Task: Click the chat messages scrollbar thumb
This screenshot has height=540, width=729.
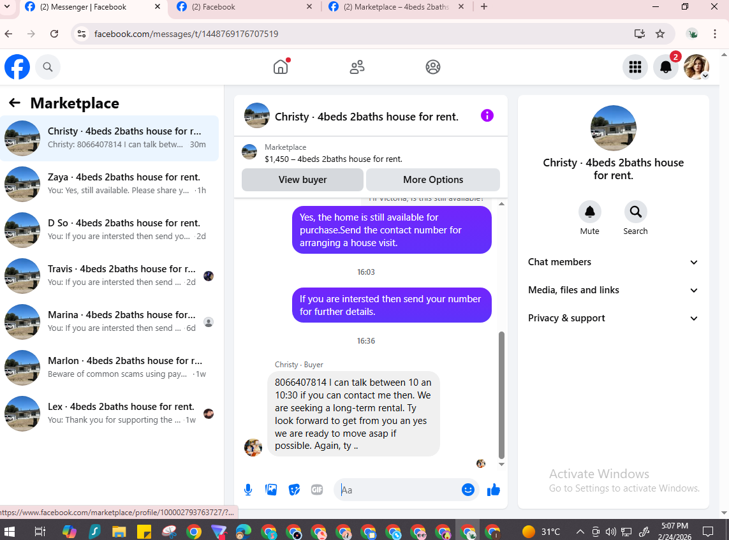Action: (501, 395)
